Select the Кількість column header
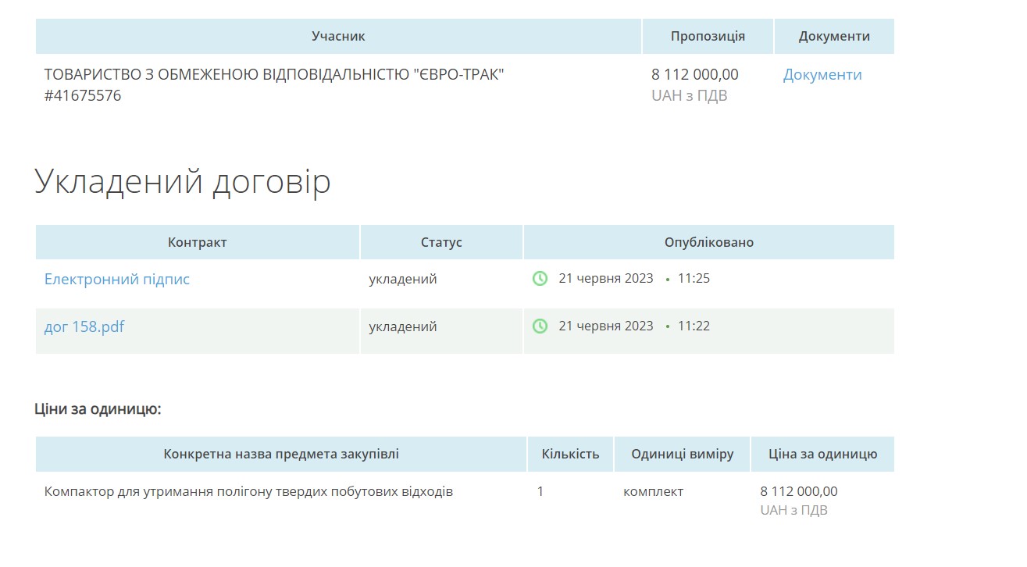Image resolution: width=1027 pixels, height=567 pixels. coord(570,454)
